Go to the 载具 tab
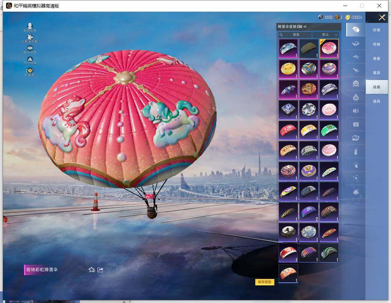The image size is (391, 303). pyautogui.click(x=376, y=72)
